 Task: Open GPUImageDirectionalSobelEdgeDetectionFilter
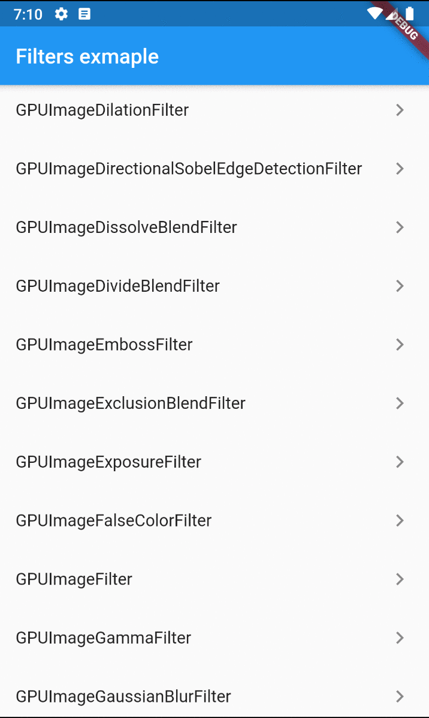(188, 169)
